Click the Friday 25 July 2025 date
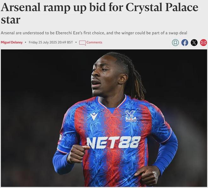208x188 pixels. pyautogui.click(x=43, y=42)
